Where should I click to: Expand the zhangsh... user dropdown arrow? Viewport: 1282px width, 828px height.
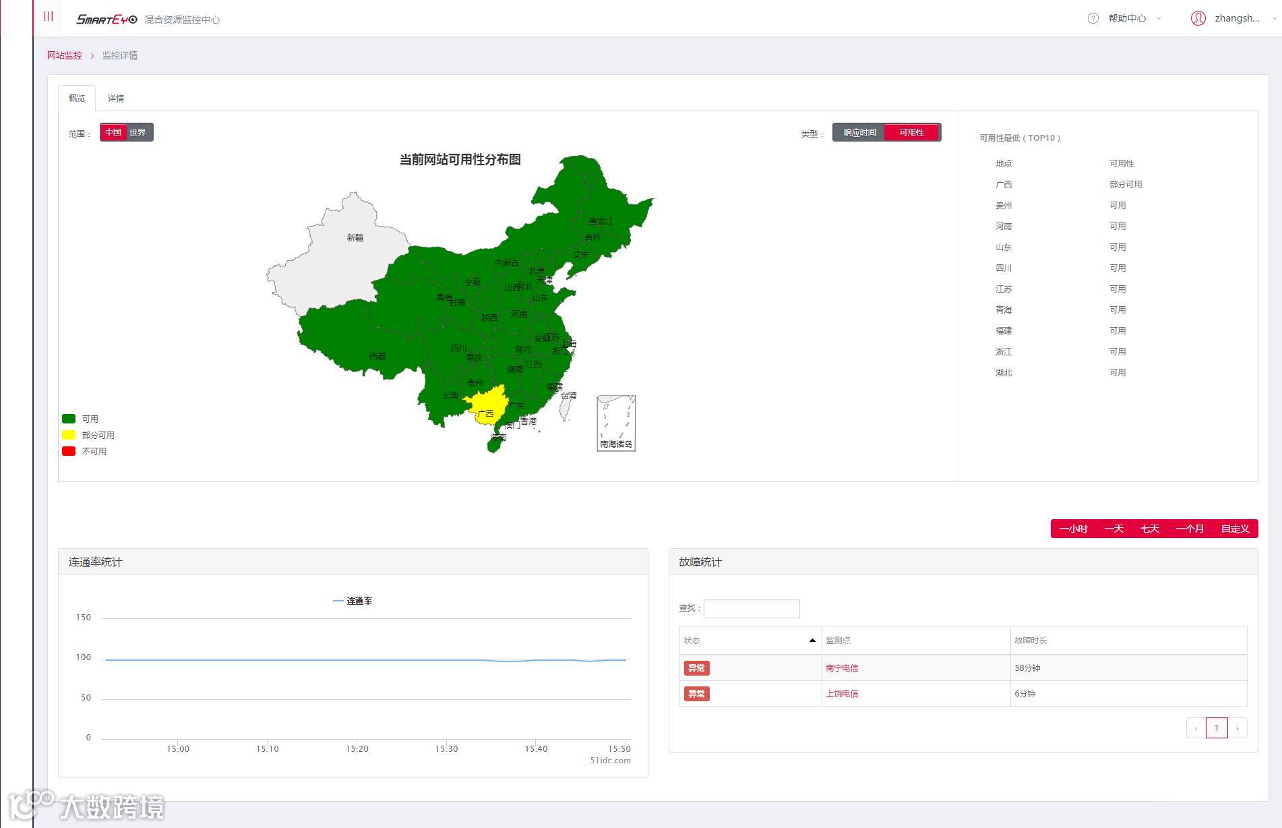(x=1274, y=19)
